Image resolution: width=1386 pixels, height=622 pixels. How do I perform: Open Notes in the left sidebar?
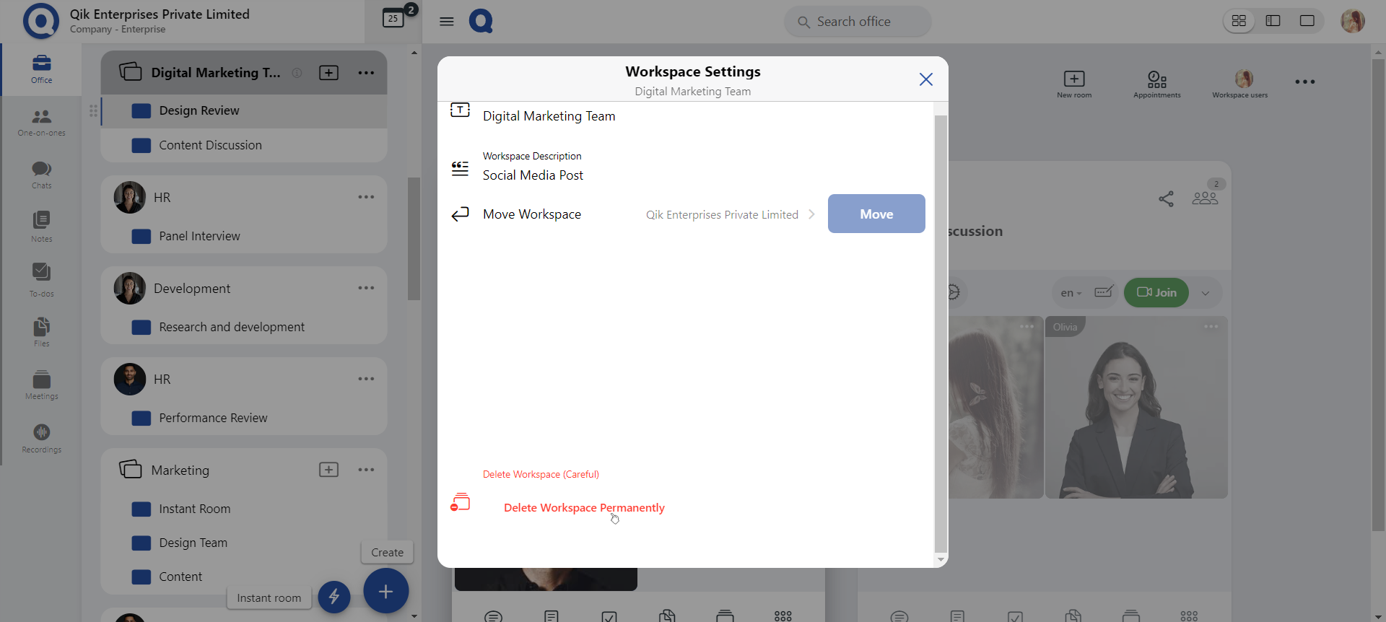click(x=41, y=226)
